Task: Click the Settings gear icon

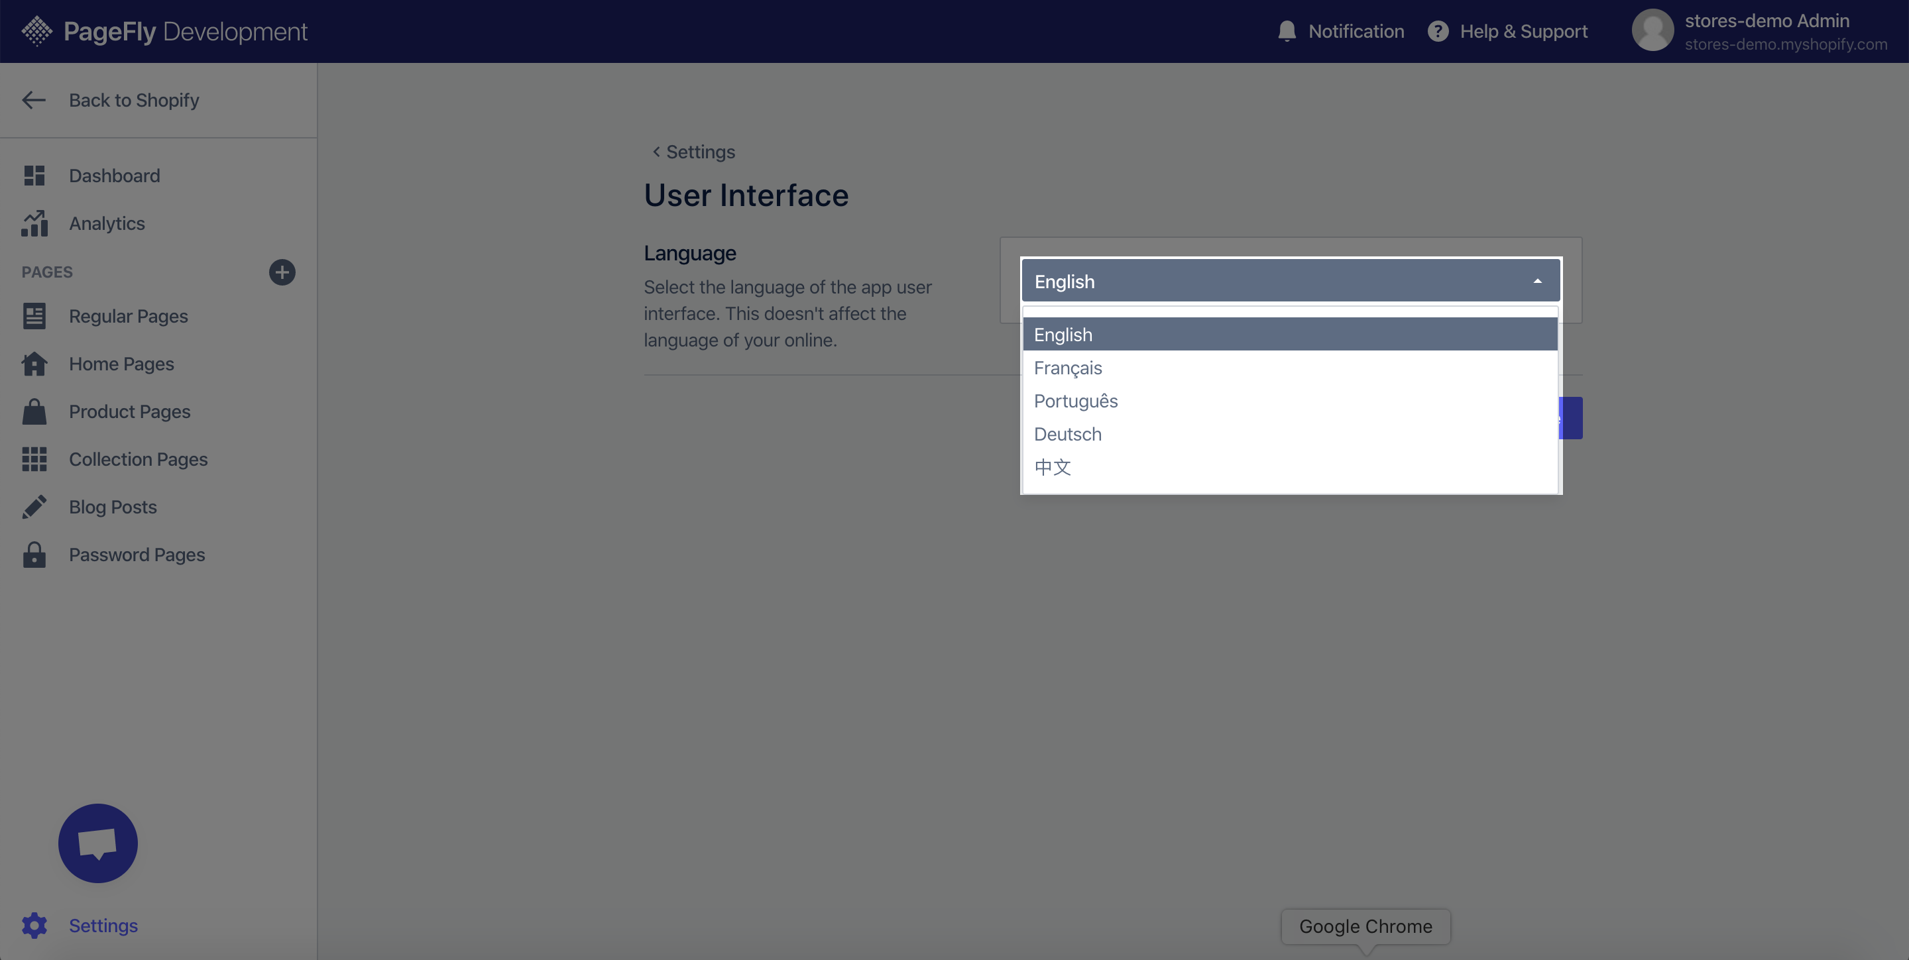Action: [34, 925]
